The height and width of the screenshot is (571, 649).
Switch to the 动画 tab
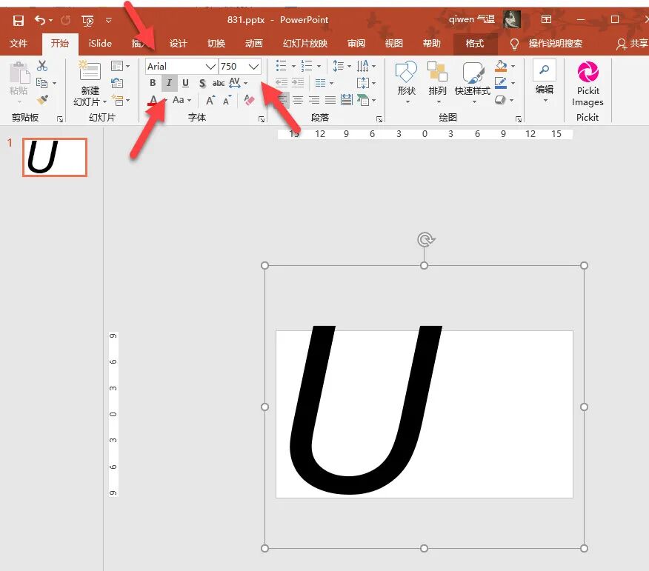(x=253, y=44)
